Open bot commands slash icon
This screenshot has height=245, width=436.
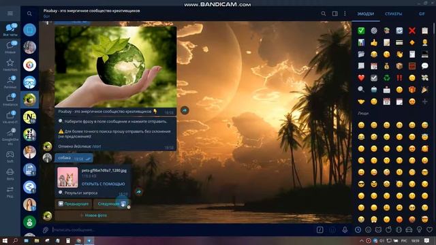pyautogui.click(x=320, y=230)
